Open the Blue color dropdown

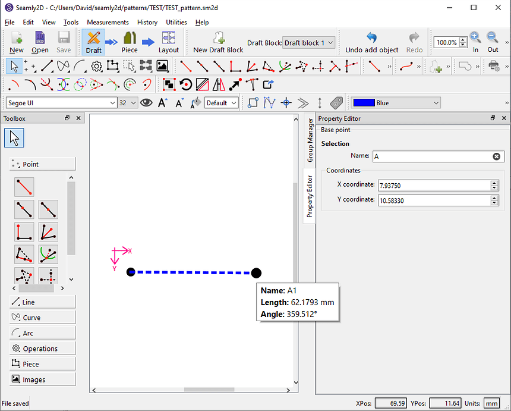(396, 103)
